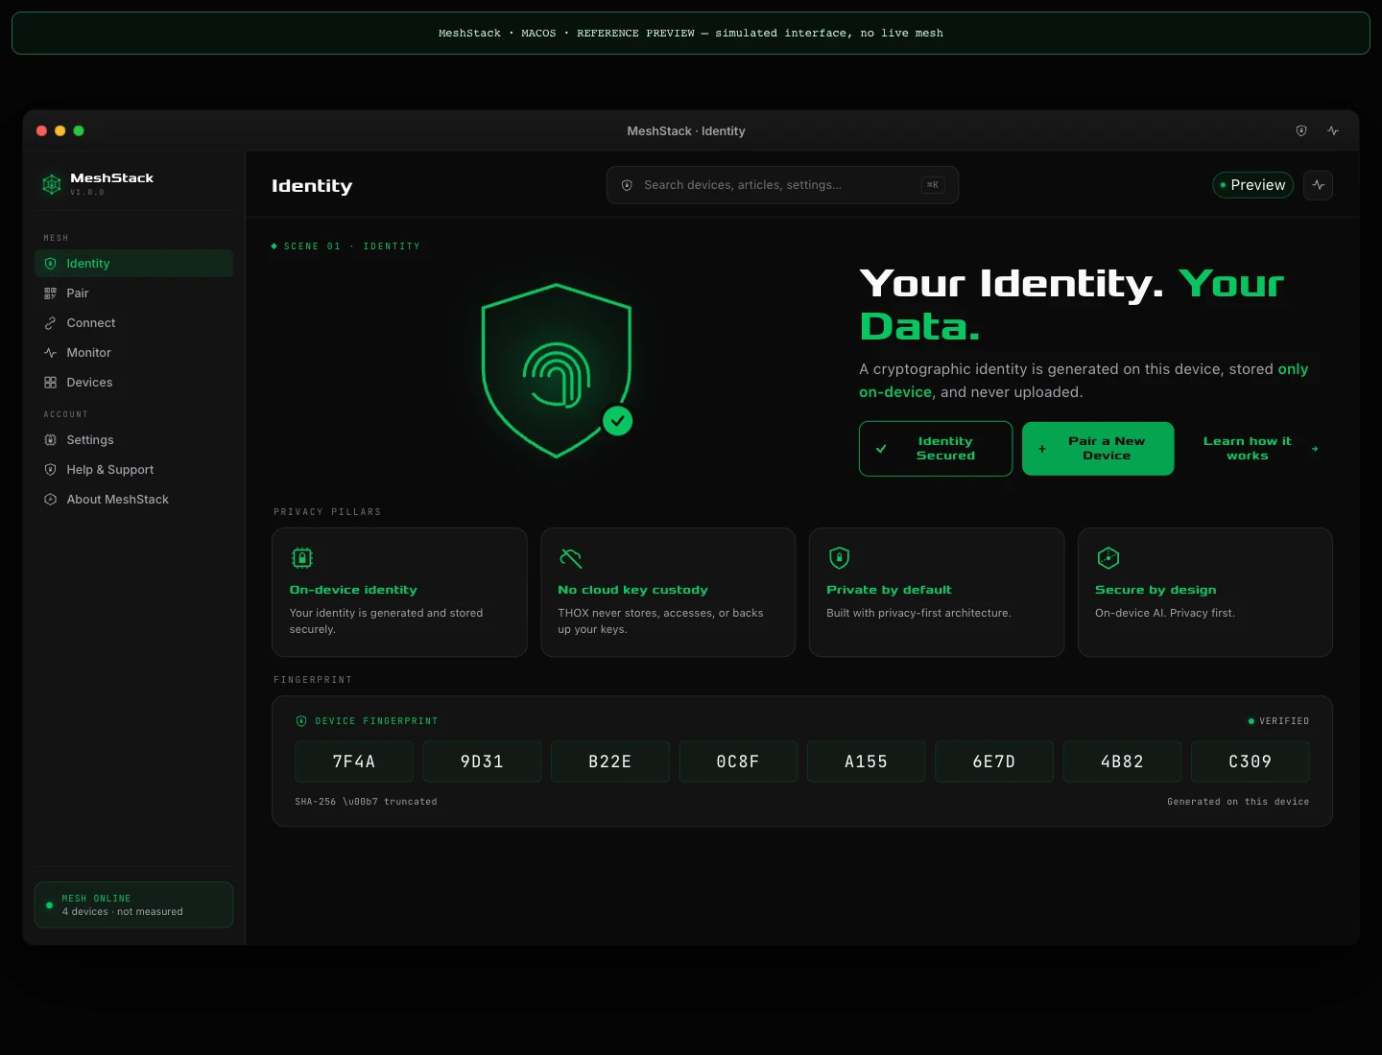The width and height of the screenshot is (1382, 1055).
Task: Click the Help & Support shield icon
Action: tap(51, 470)
